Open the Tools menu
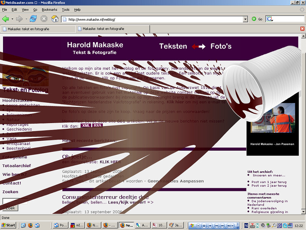 click(66, 9)
